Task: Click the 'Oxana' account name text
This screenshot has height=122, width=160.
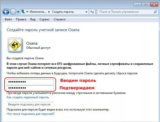Action: click(32, 43)
